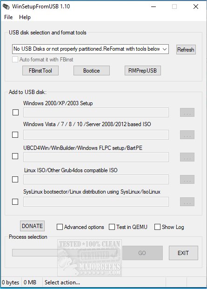
Task: Toggle the Show Log checkbox
Action: coord(157,227)
